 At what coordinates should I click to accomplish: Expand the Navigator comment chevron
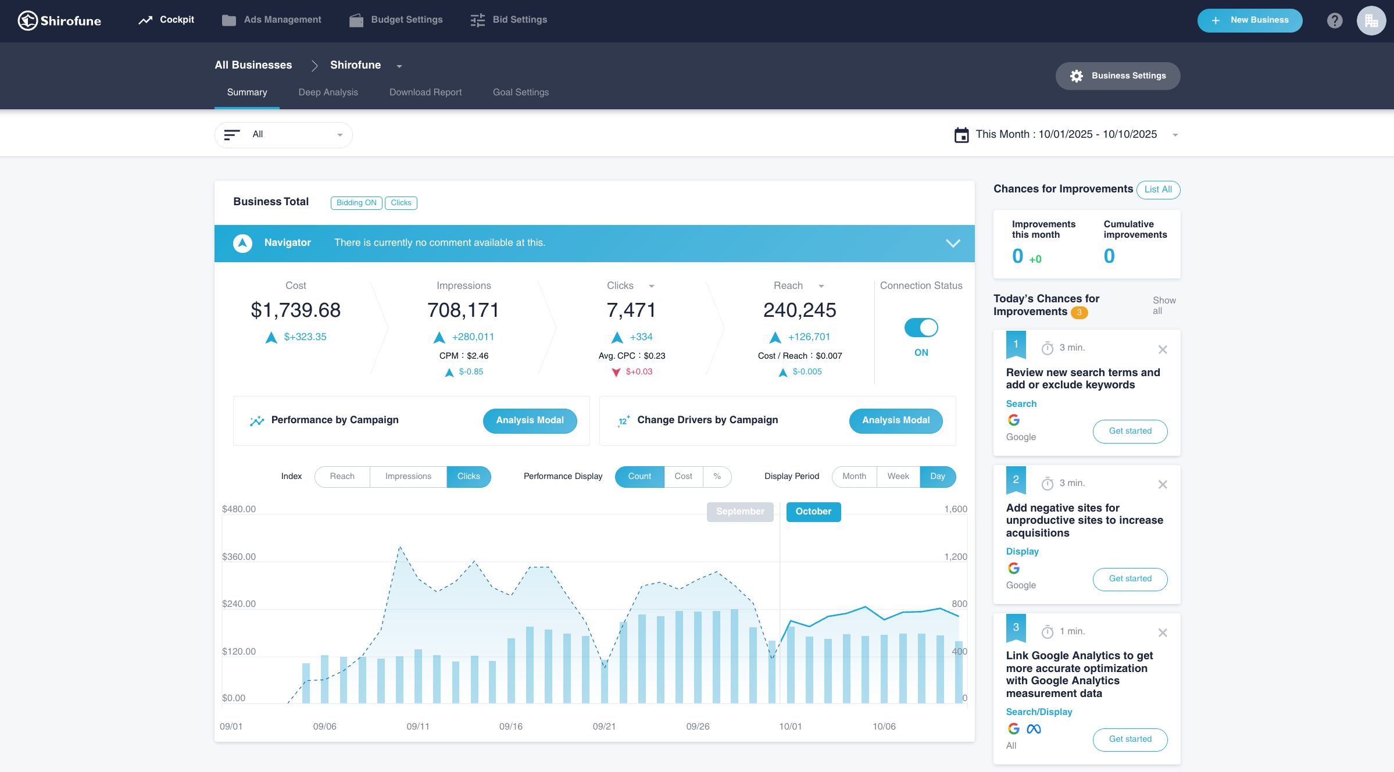[x=952, y=243]
